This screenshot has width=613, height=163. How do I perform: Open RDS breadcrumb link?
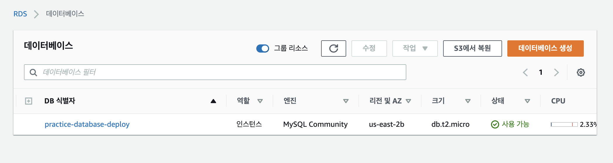20,14
